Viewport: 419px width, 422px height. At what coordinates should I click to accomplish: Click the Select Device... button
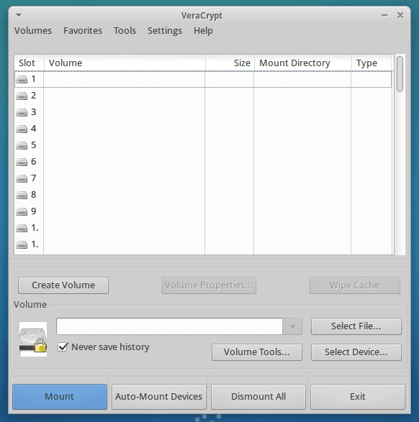356,352
